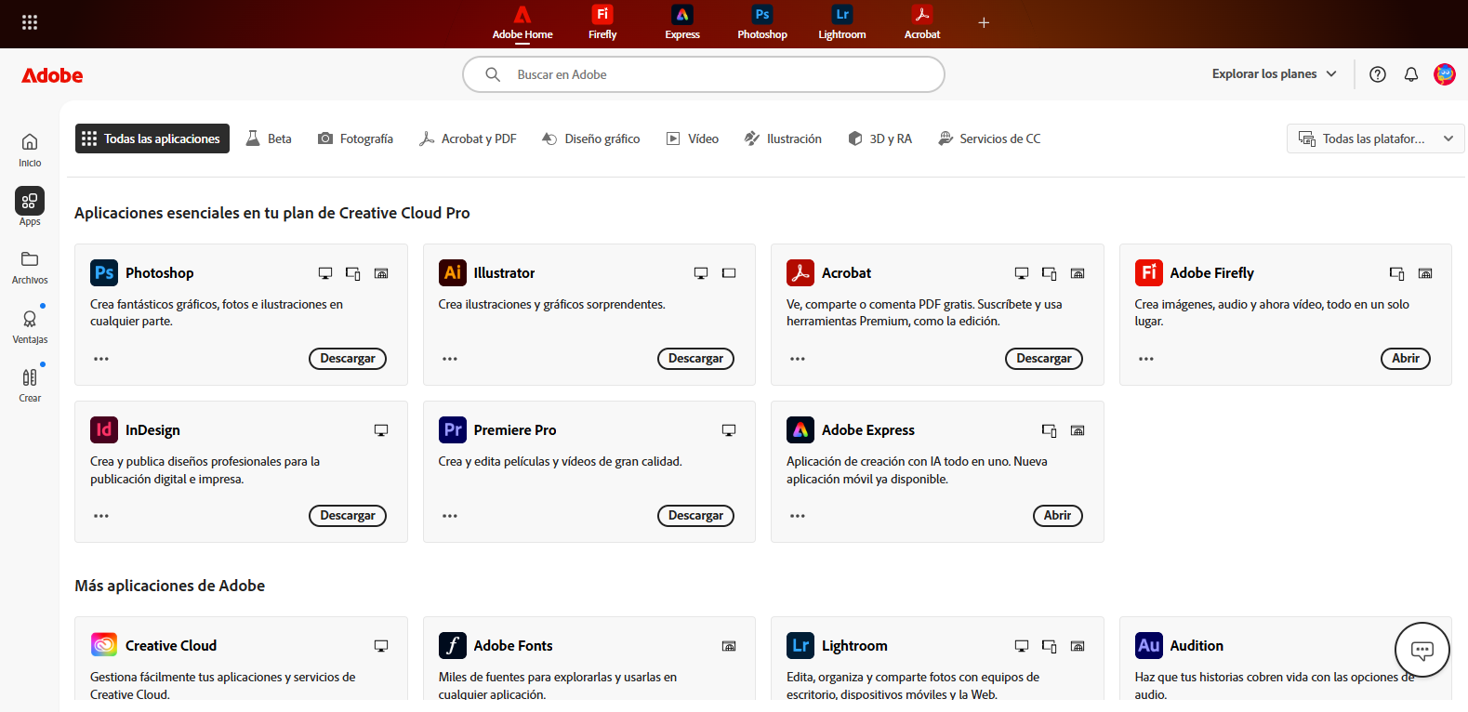The image size is (1468, 712).
Task: Open Ventajas in the left sidebar
Action: 30,326
